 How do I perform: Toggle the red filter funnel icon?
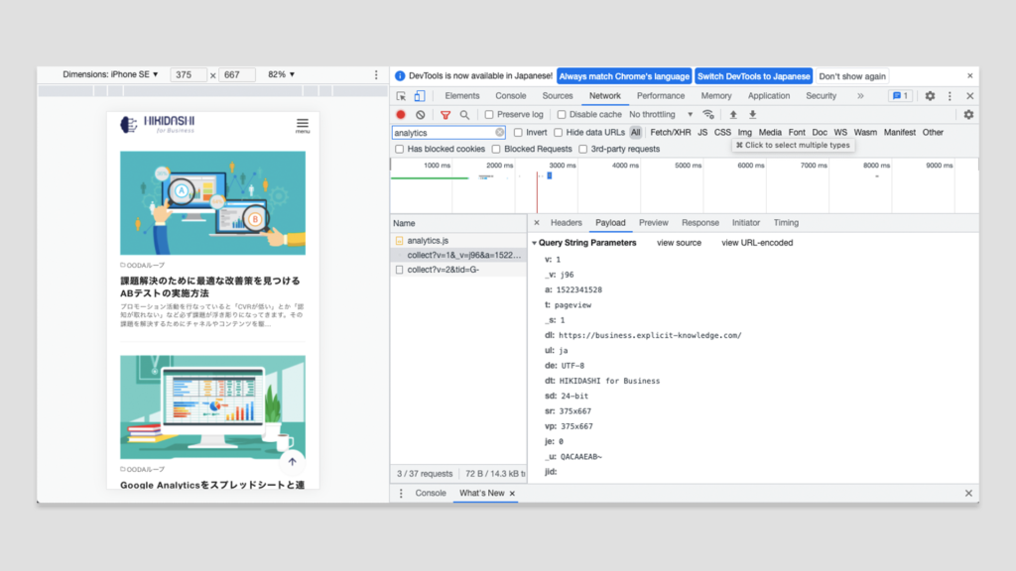(x=445, y=115)
